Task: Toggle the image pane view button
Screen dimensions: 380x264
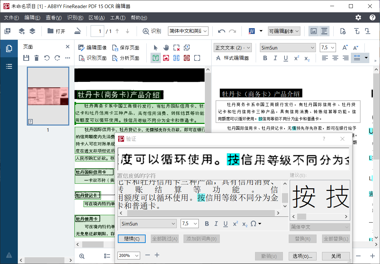Action: pos(313,31)
